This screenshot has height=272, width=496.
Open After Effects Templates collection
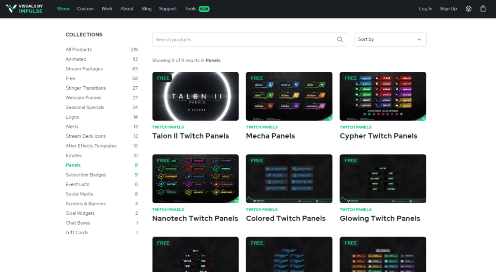91,145
